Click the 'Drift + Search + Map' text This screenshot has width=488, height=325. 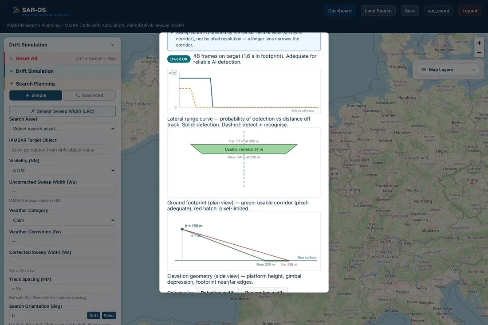(x=95, y=59)
